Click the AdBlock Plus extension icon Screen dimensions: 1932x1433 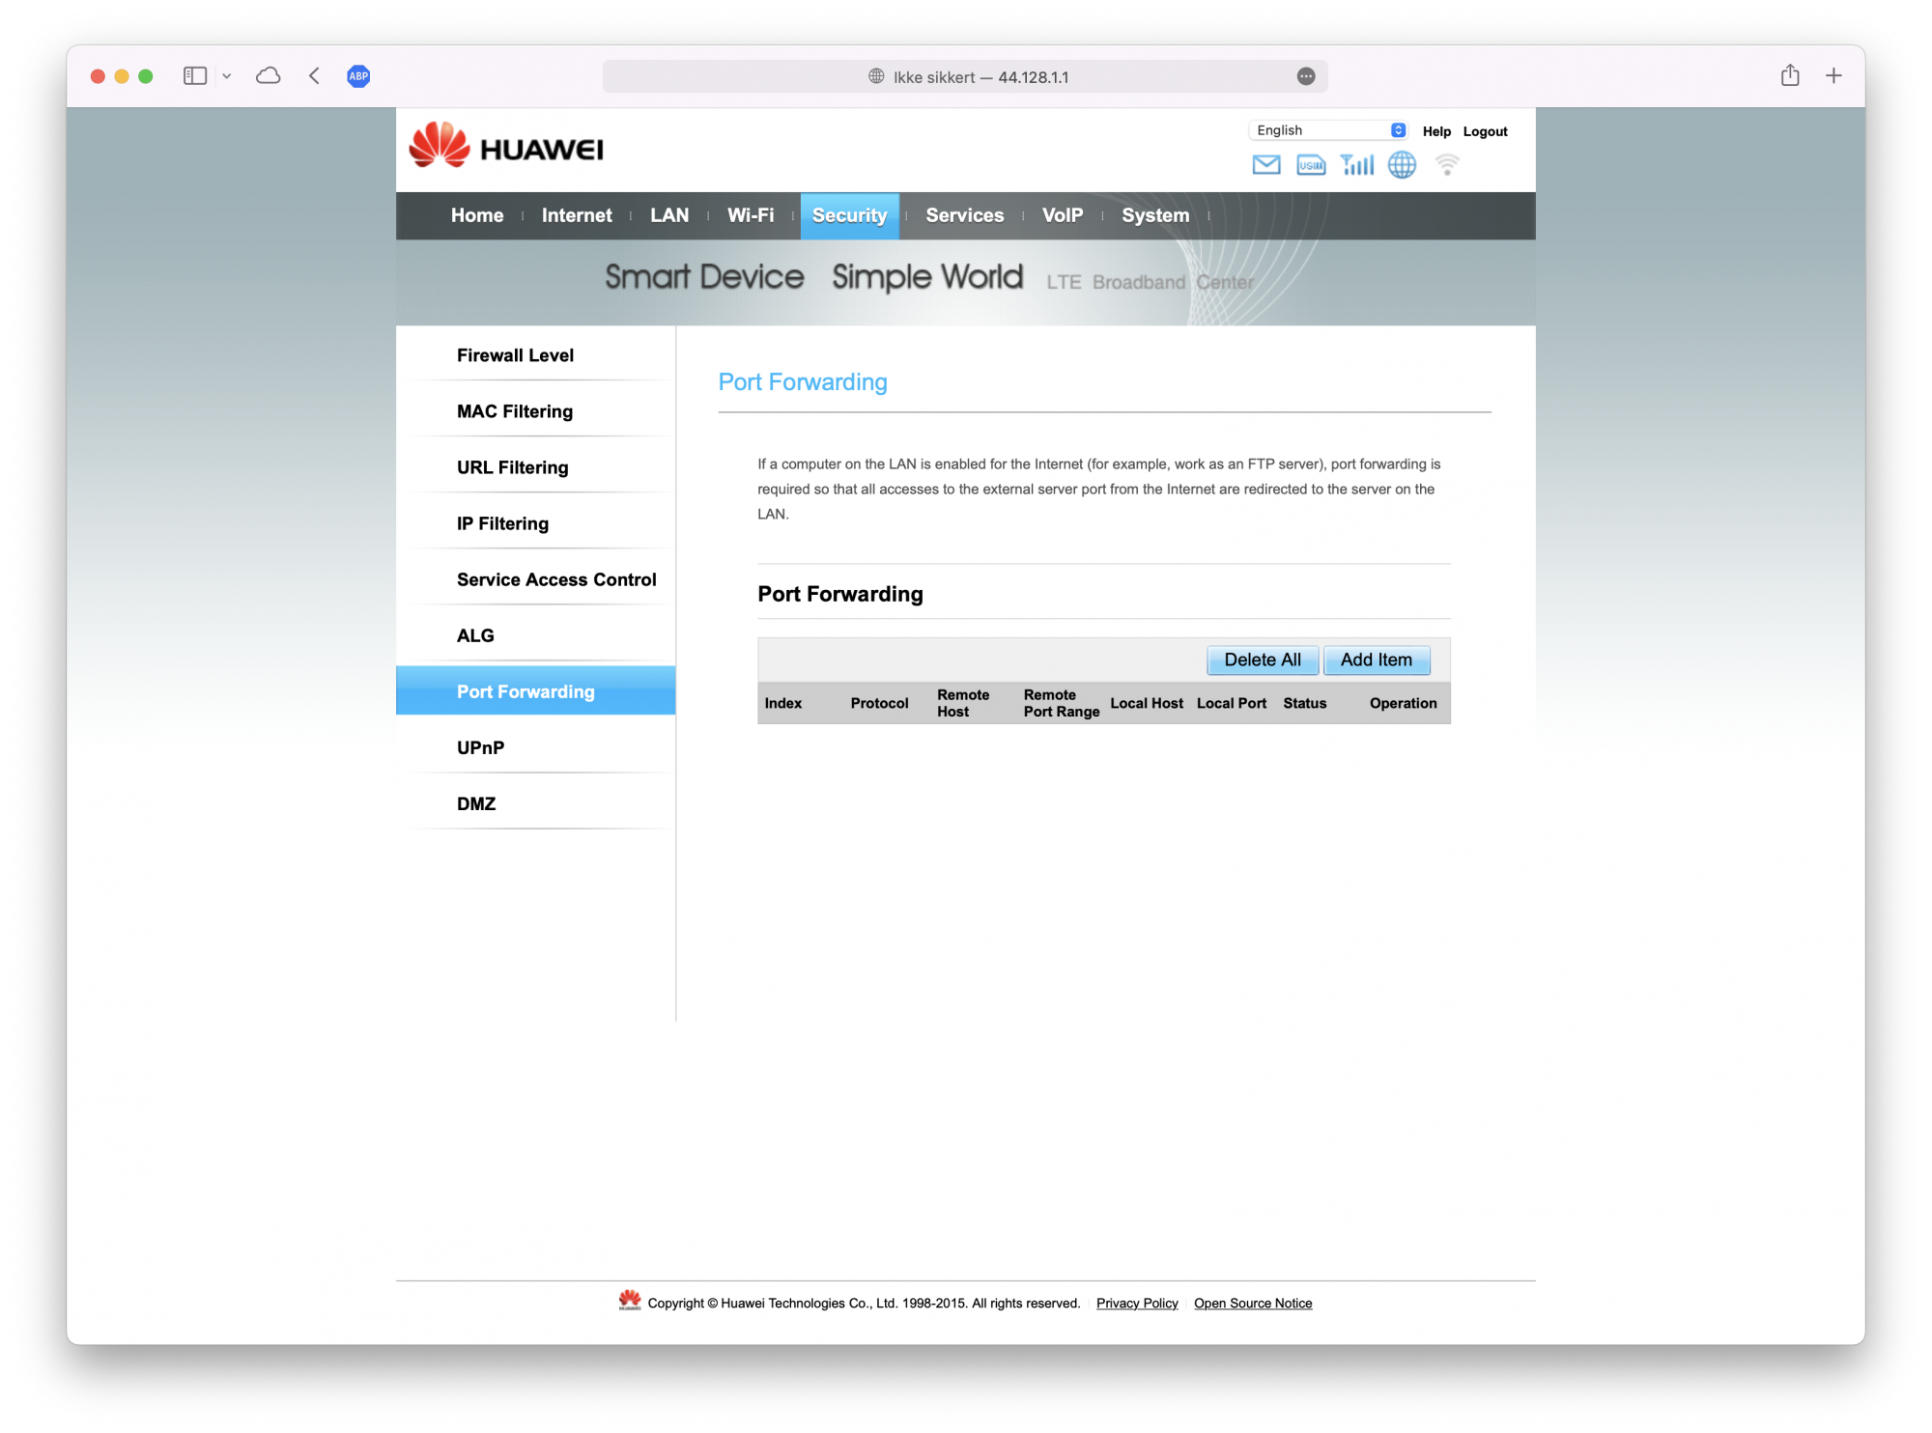358,76
